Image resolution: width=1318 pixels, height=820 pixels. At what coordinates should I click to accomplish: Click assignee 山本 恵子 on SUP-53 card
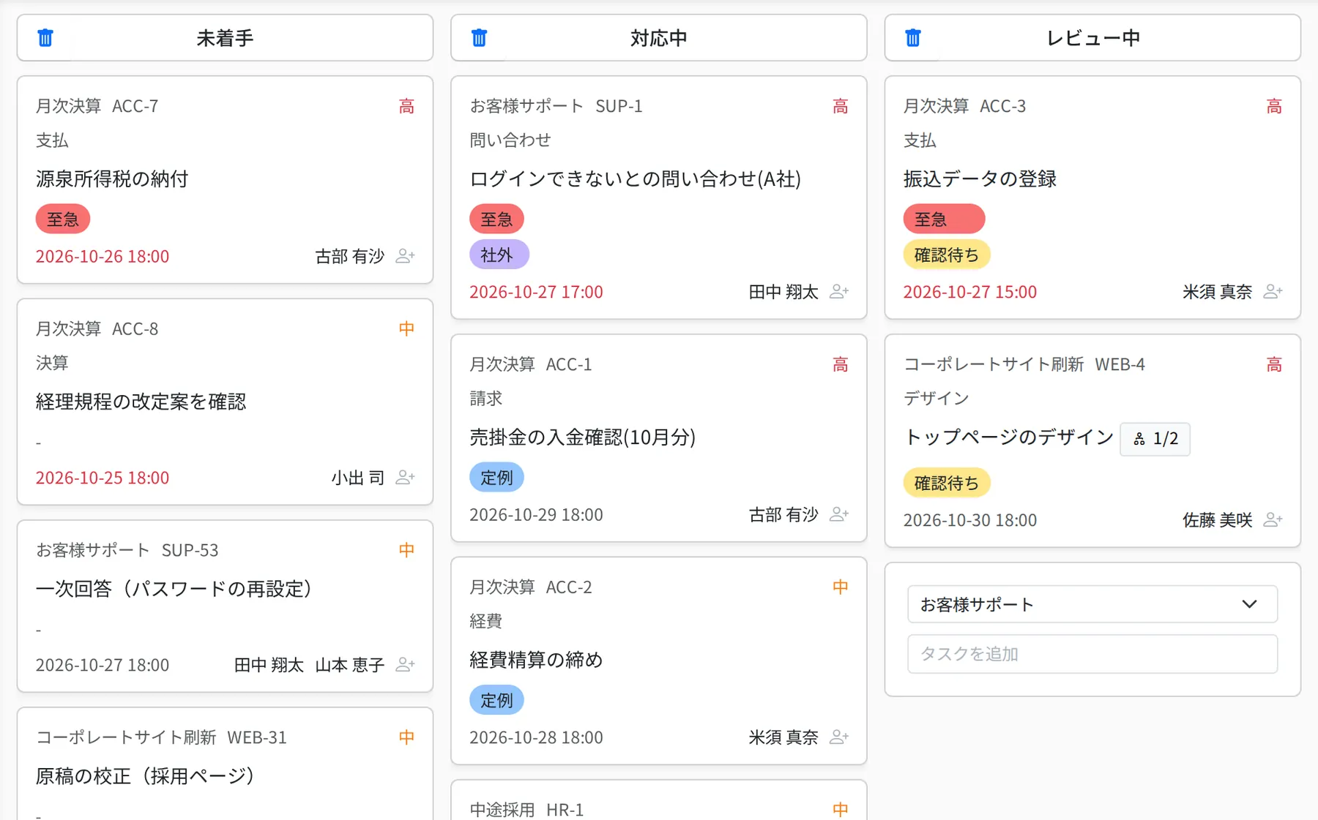[349, 665]
